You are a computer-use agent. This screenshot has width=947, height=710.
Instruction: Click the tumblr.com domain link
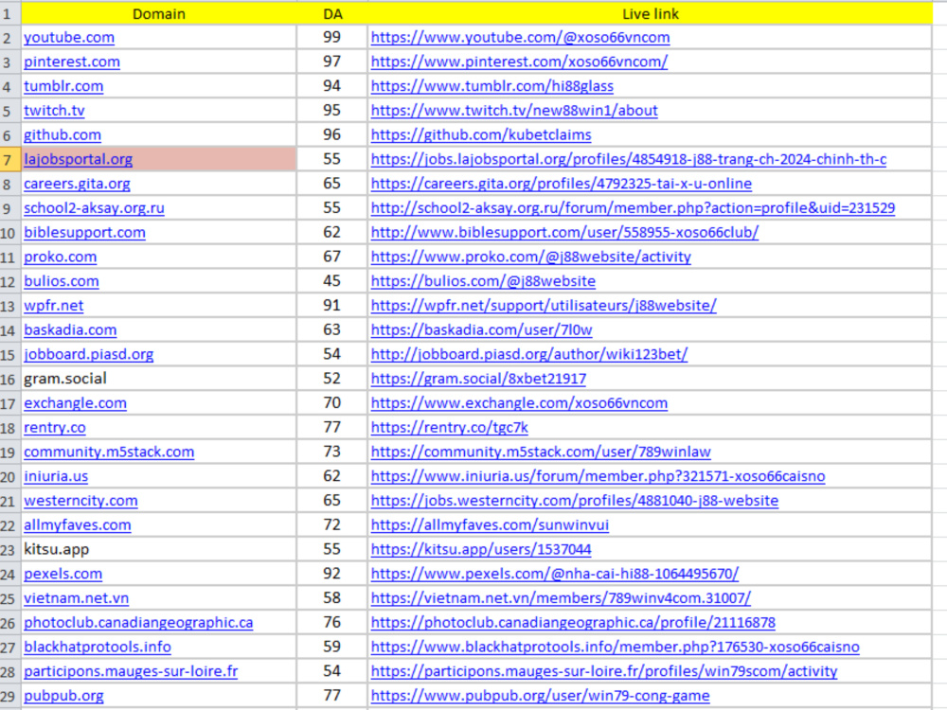63,86
